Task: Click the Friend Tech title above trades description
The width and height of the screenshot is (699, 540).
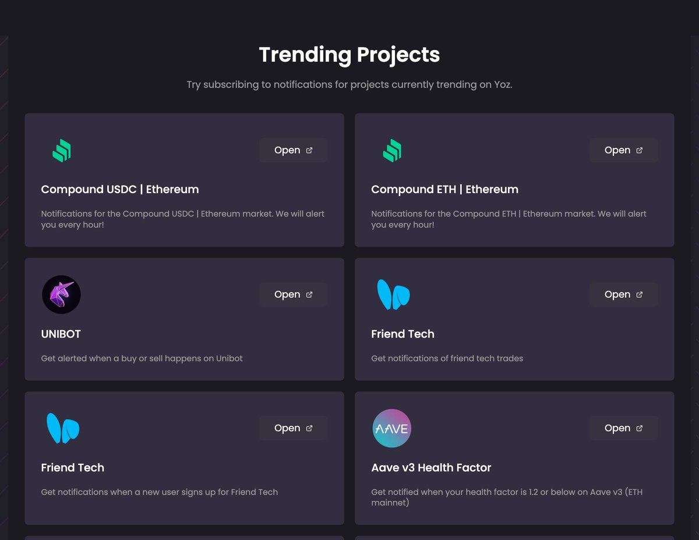Action: (403, 334)
